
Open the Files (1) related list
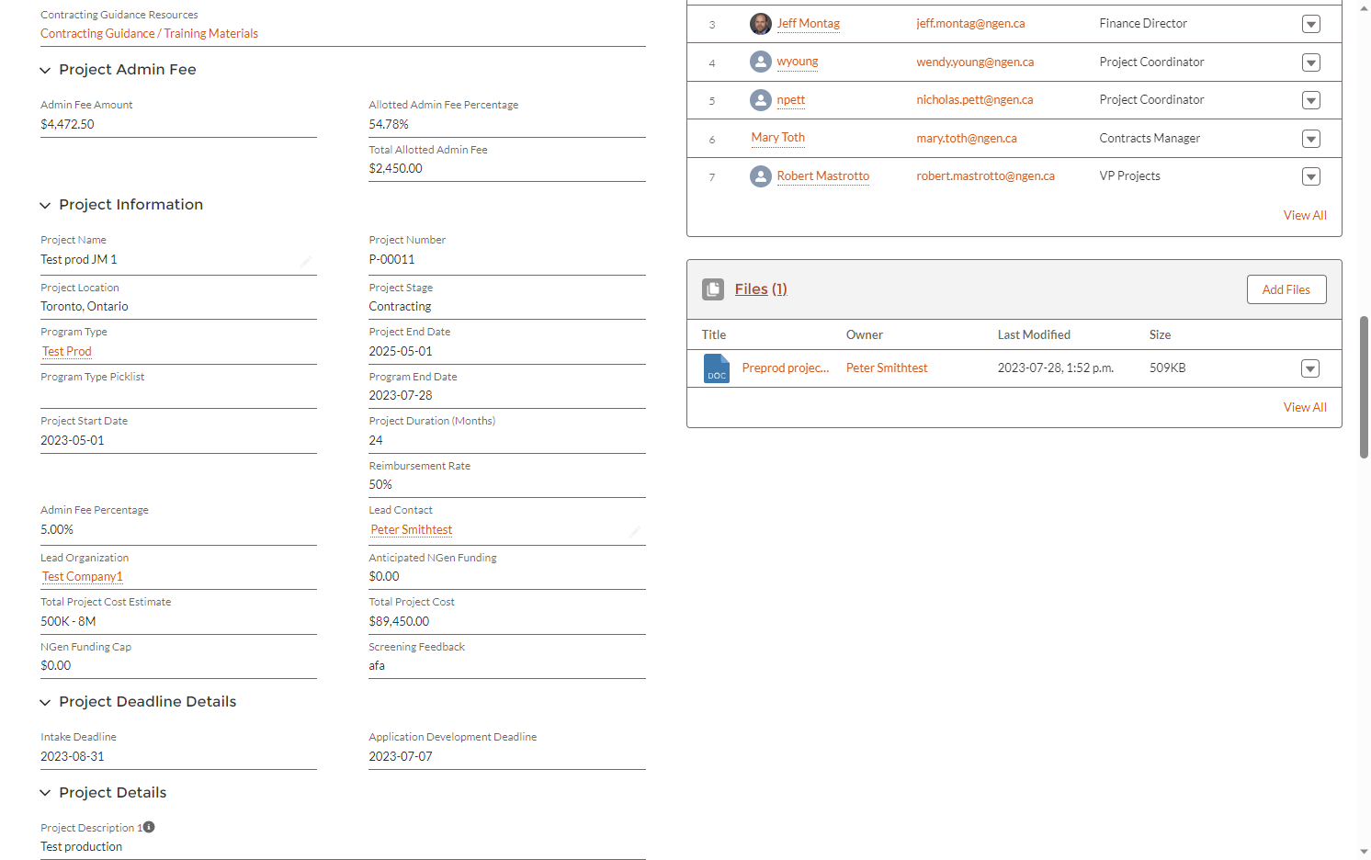click(761, 289)
